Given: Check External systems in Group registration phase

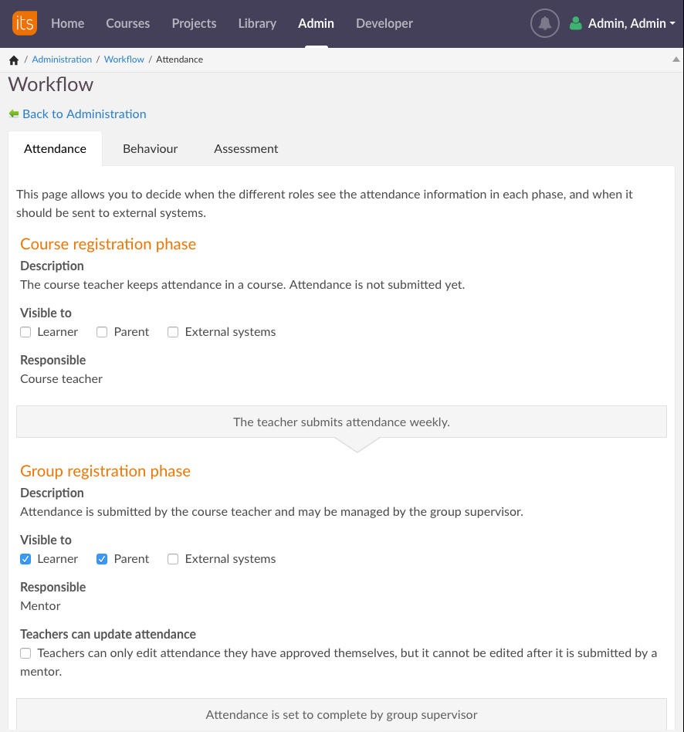Looking at the screenshot, I should pyautogui.click(x=173, y=559).
